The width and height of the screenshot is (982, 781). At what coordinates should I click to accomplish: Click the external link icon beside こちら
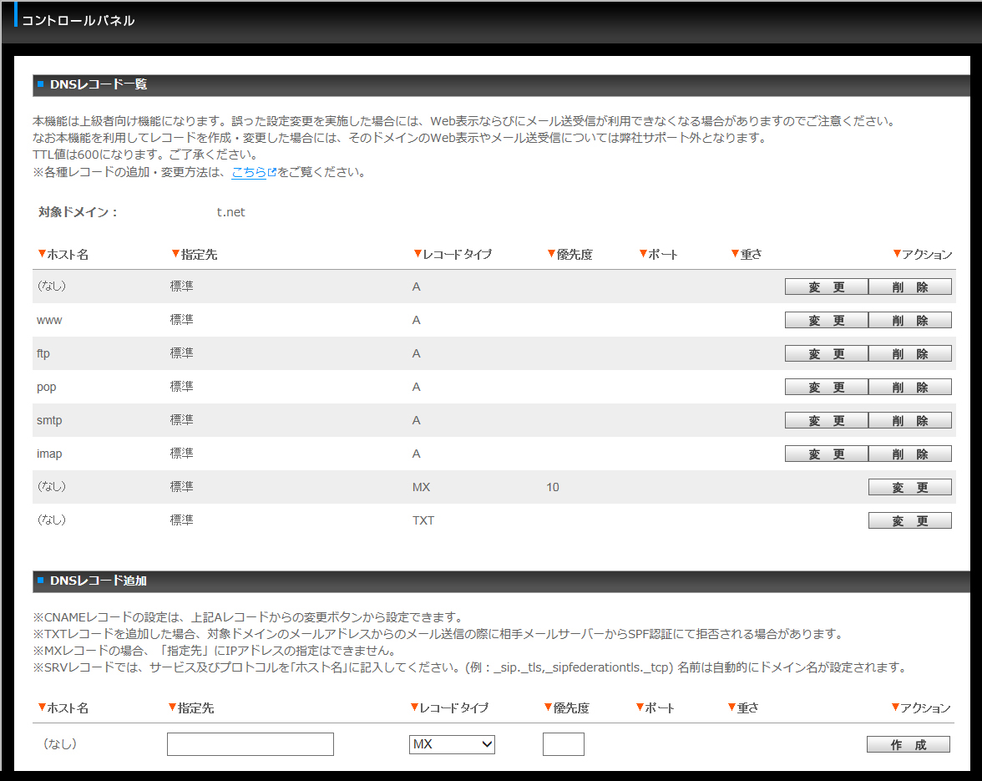tap(271, 173)
